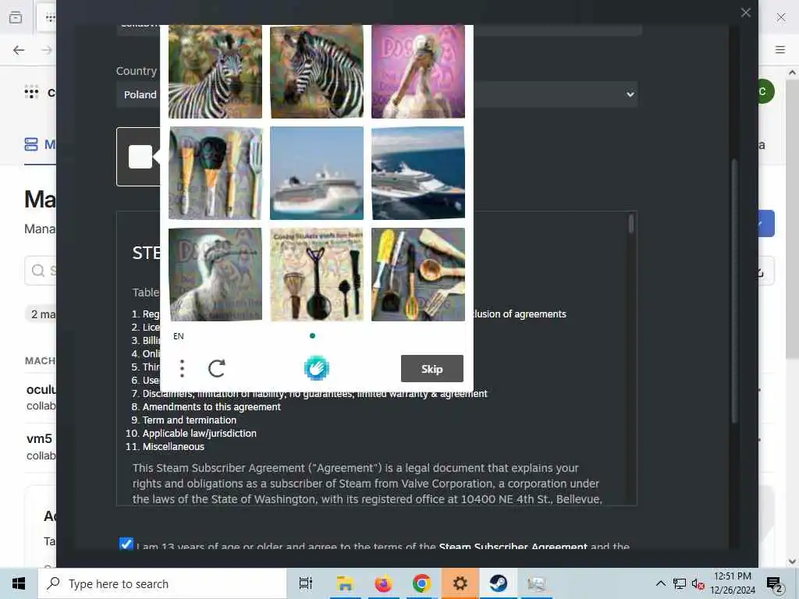
Task: Open Disclaimers and limitation of liability link
Action: click(314, 394)
